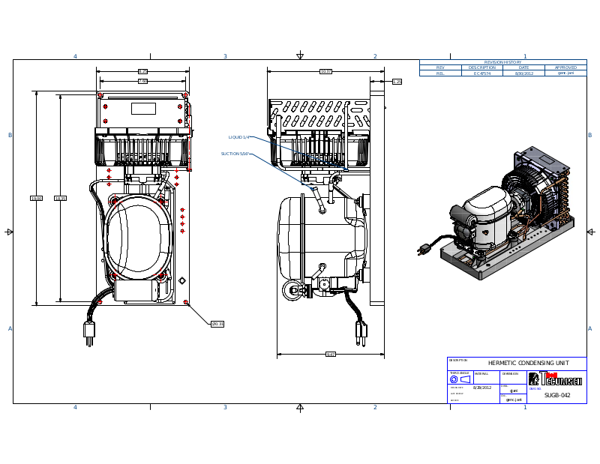Click the 18.35 height dimension
The width and height of the screenshot is (600, 464).
pyautogui.click(x=60, y=198)
